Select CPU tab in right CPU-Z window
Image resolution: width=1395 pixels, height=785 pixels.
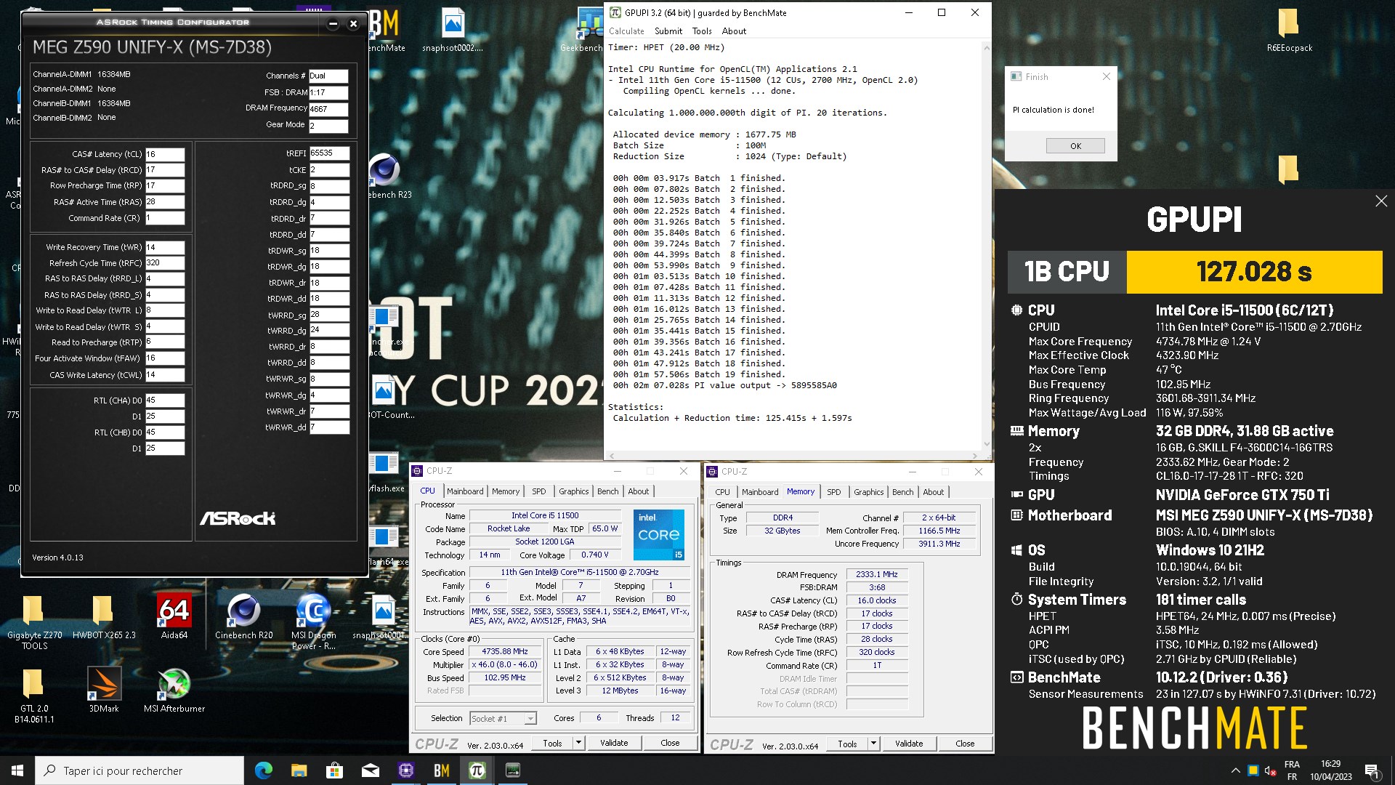tap(723, 492)
